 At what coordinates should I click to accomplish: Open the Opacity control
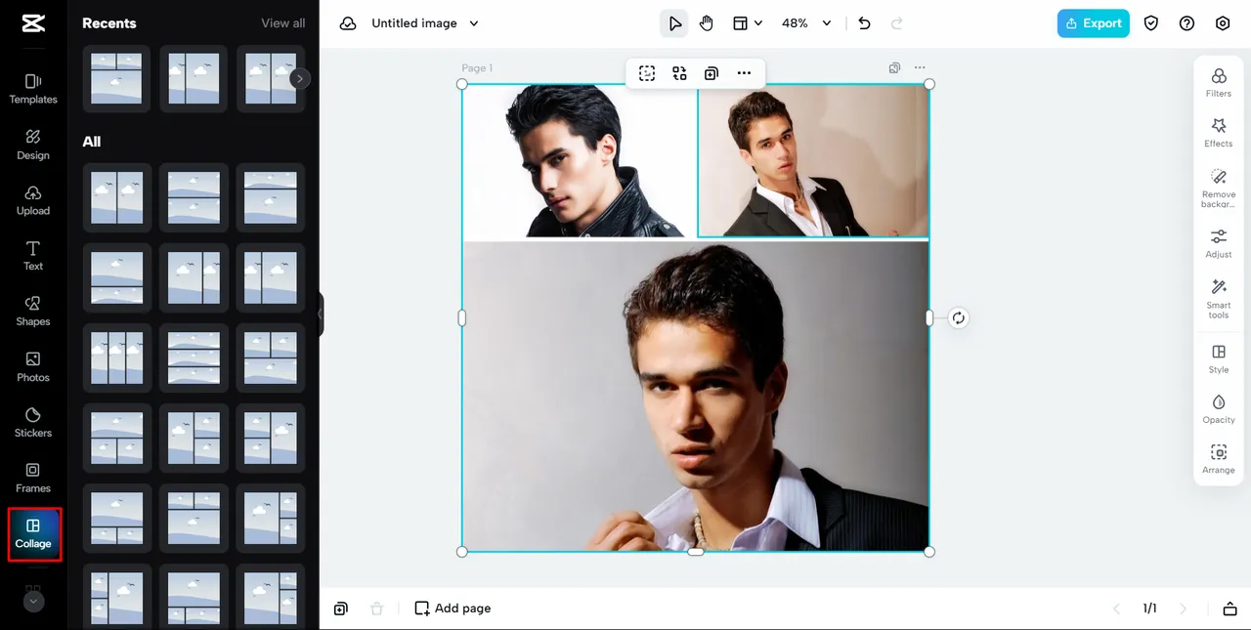[1218, 408]
